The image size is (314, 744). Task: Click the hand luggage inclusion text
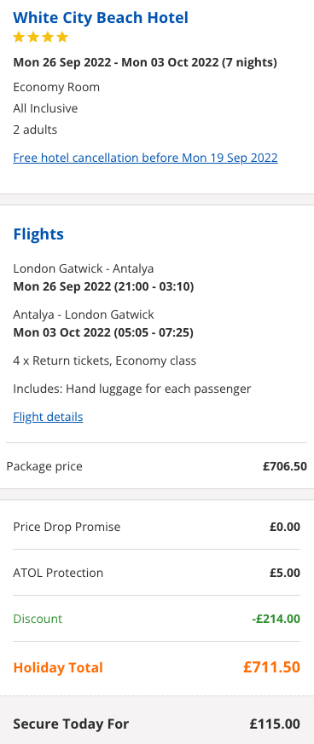[x=132, y=389]
